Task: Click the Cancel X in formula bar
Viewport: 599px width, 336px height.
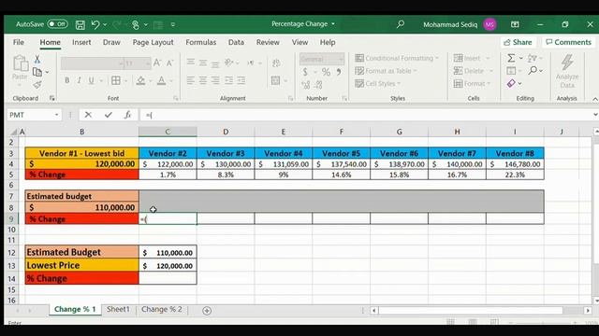Action: coord(88,115)
